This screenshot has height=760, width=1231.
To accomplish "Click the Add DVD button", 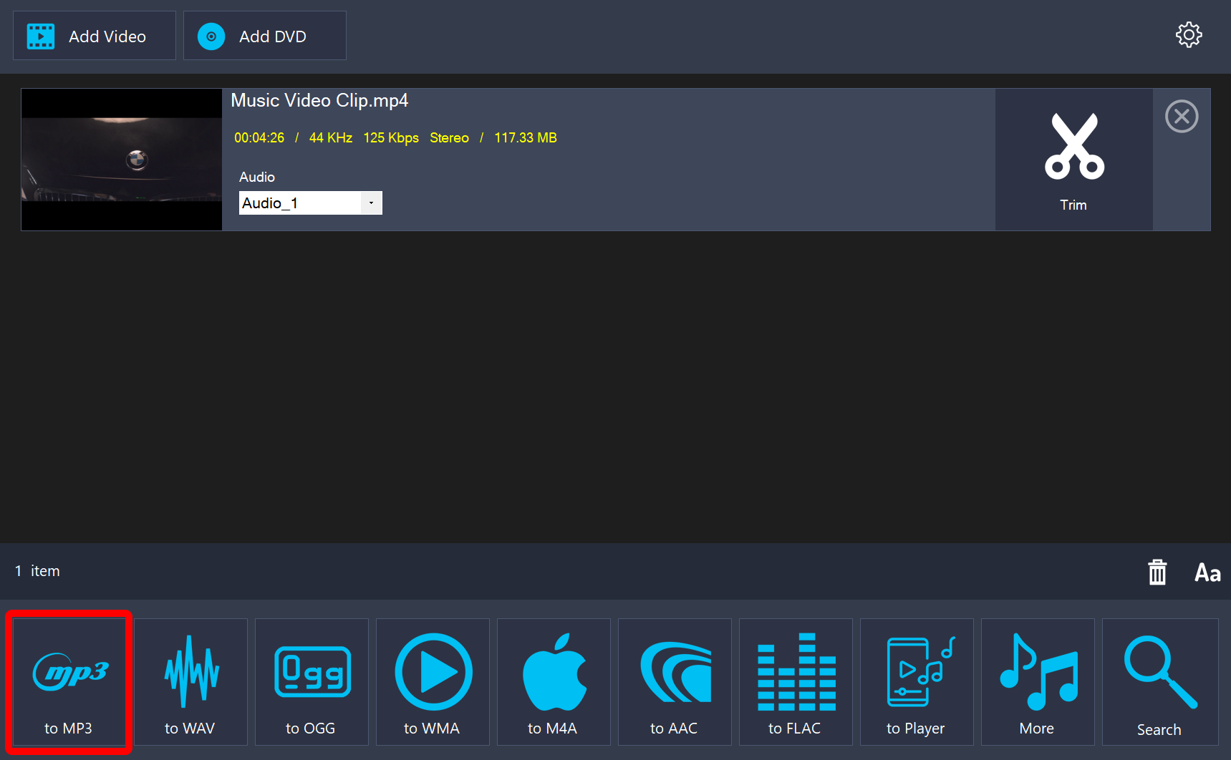I will (x=265, y=36).
